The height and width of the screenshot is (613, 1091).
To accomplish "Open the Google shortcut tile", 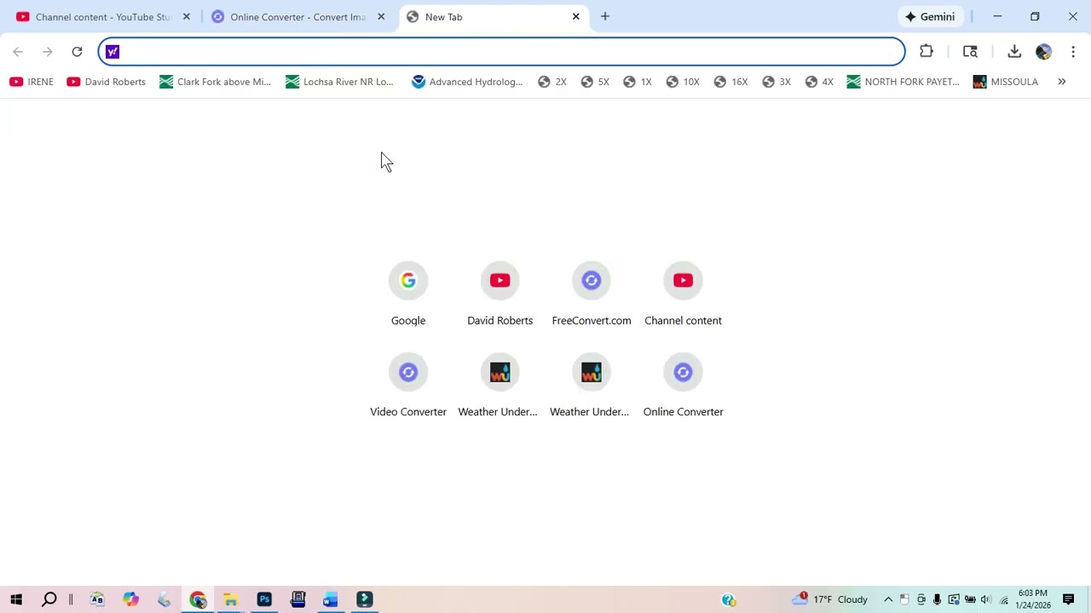I will (408, 294).
